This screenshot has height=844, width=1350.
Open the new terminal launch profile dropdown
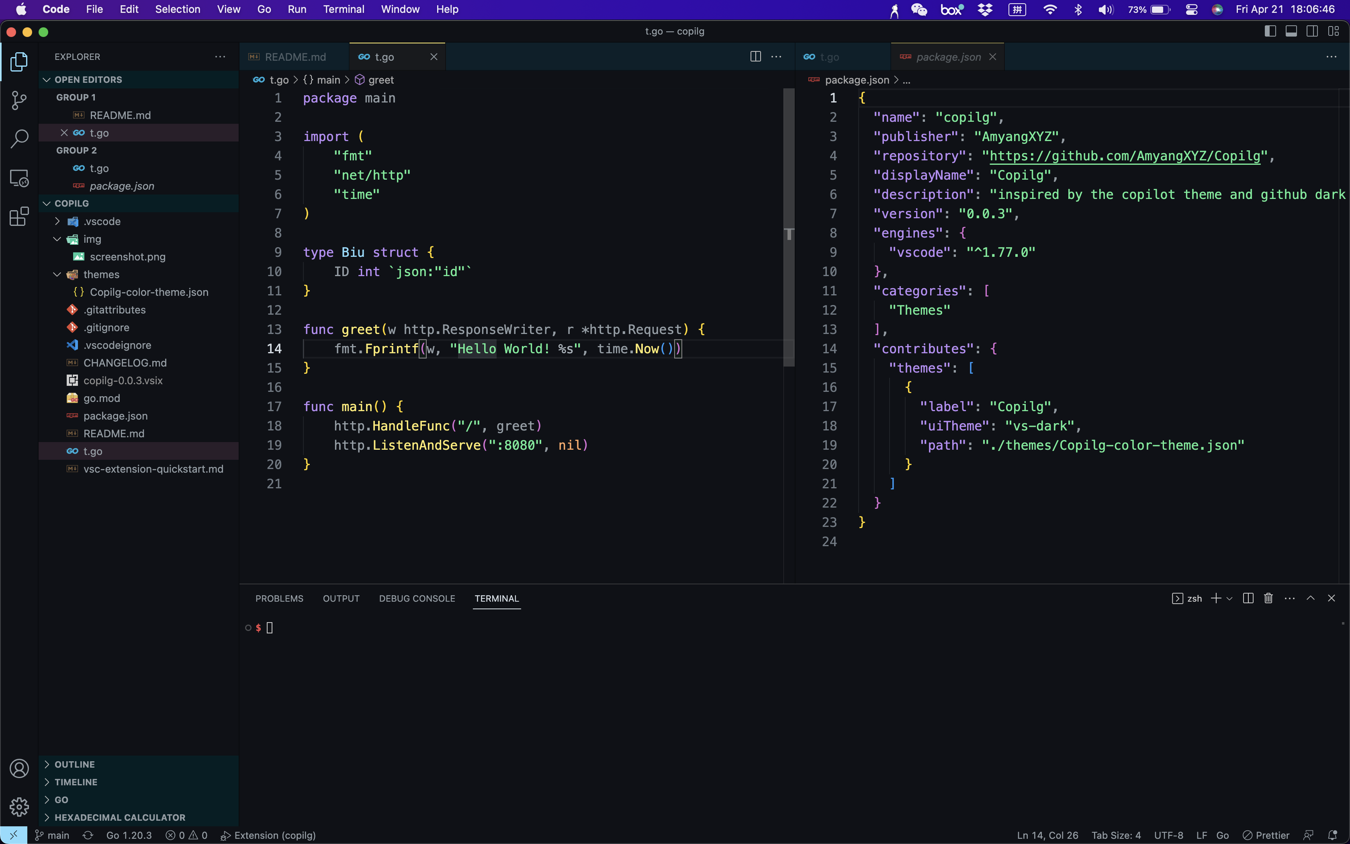click(x=1229, y=598)
